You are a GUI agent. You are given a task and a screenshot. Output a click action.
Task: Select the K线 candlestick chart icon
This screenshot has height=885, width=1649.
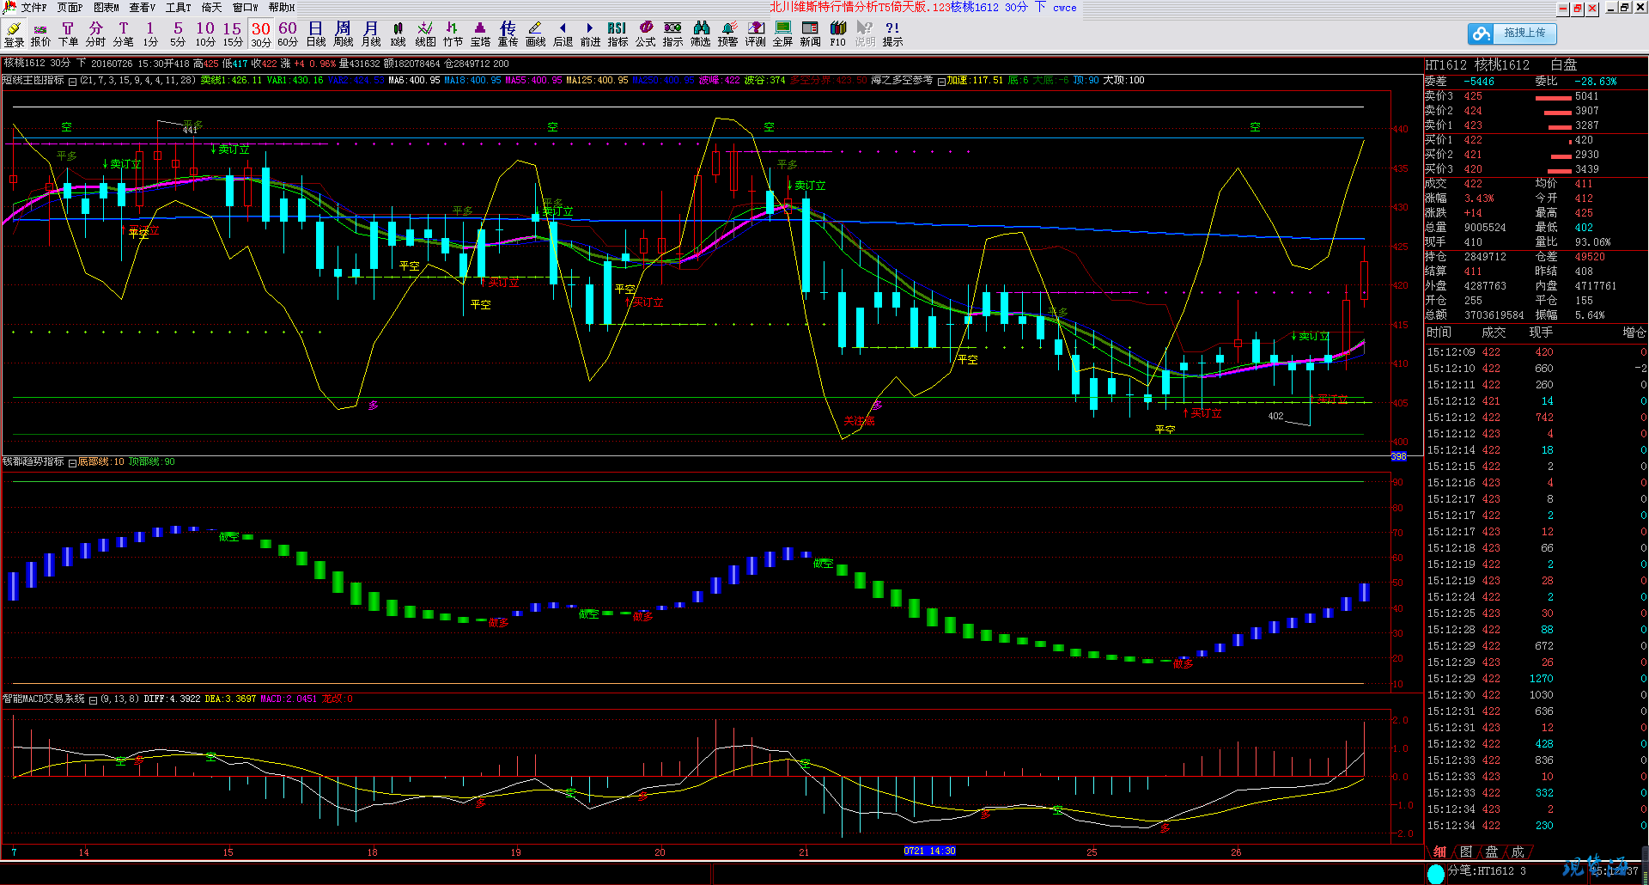pyautogui.click(x=398, y=34)
